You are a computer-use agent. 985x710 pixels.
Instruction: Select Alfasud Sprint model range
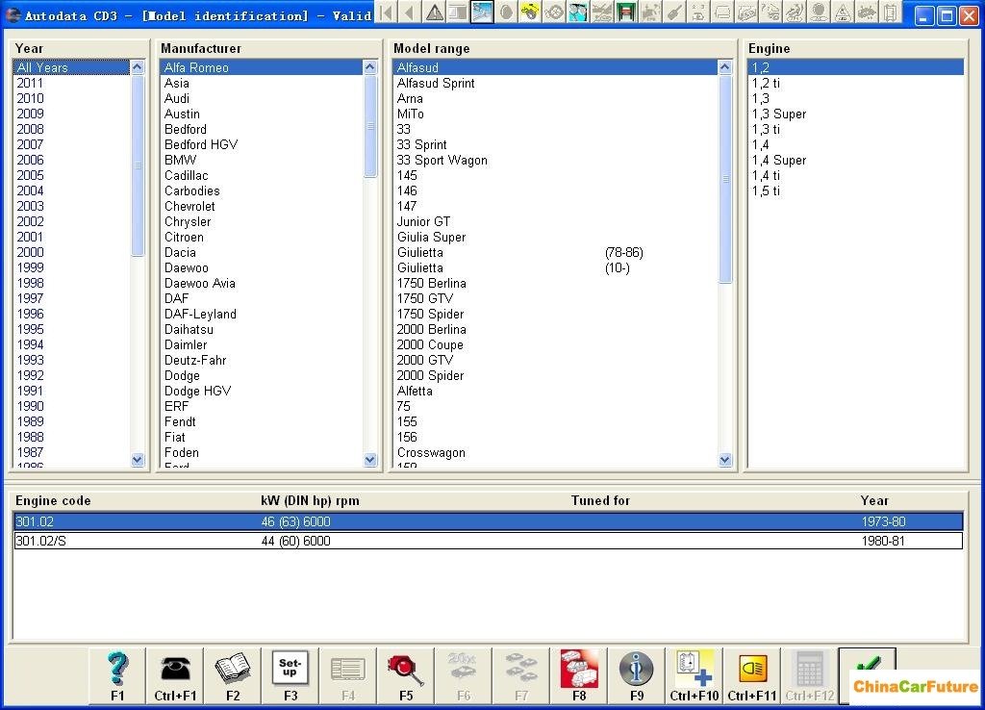coord(555,83)
